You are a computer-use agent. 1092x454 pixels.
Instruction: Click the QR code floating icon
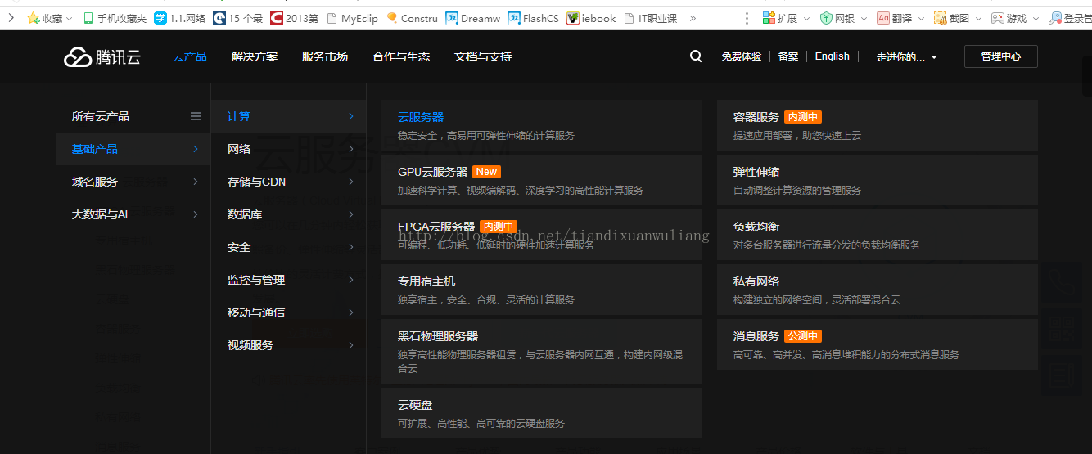pyautogui.click(x=1063, y=330)
